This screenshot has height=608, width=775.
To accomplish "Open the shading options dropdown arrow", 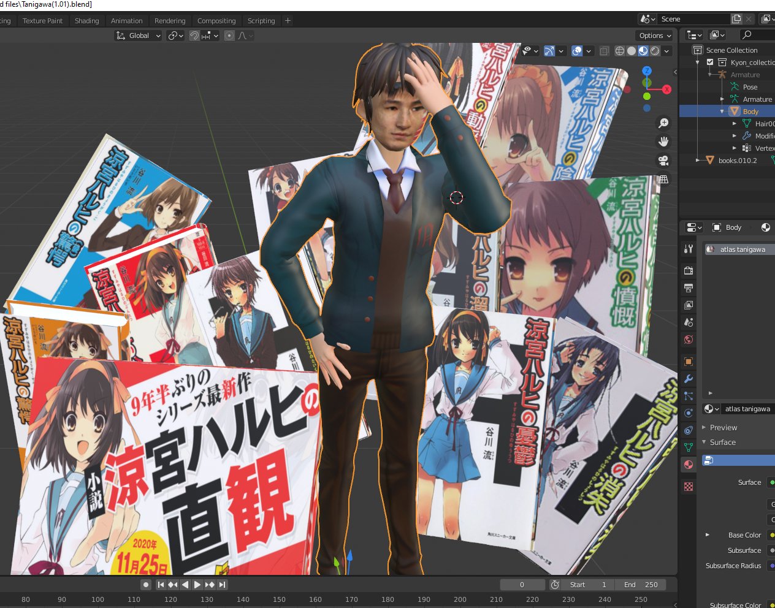I will coord(666,51).
